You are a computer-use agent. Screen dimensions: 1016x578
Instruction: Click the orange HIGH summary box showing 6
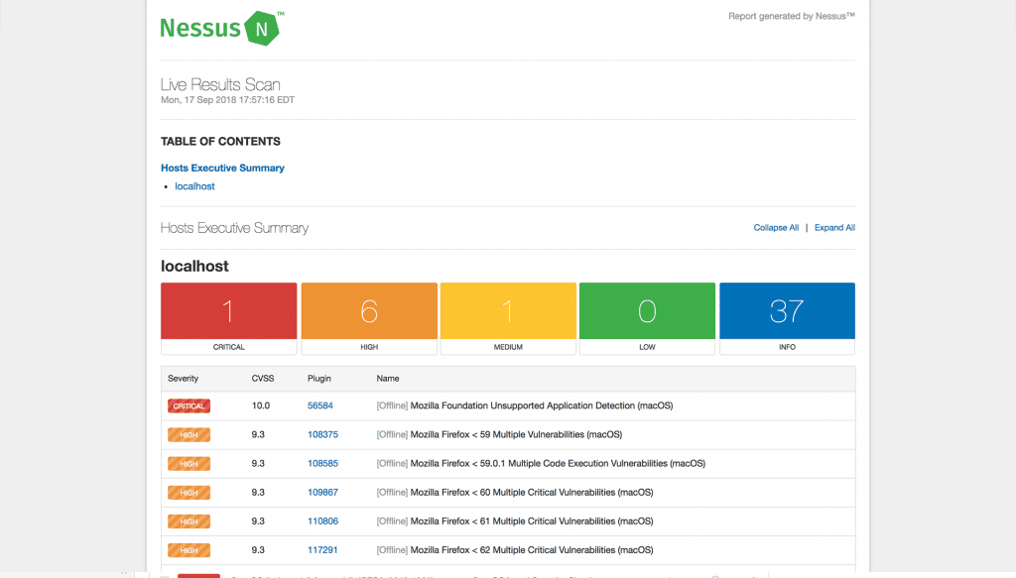pyautogui.click(x=368, y=310)
